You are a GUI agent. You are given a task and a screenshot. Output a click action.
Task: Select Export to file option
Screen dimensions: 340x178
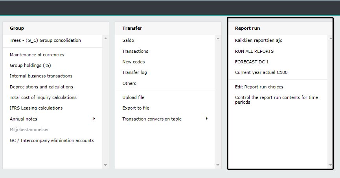point(136,108)
